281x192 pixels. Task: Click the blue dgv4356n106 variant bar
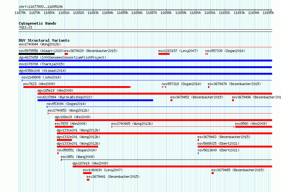146,74
